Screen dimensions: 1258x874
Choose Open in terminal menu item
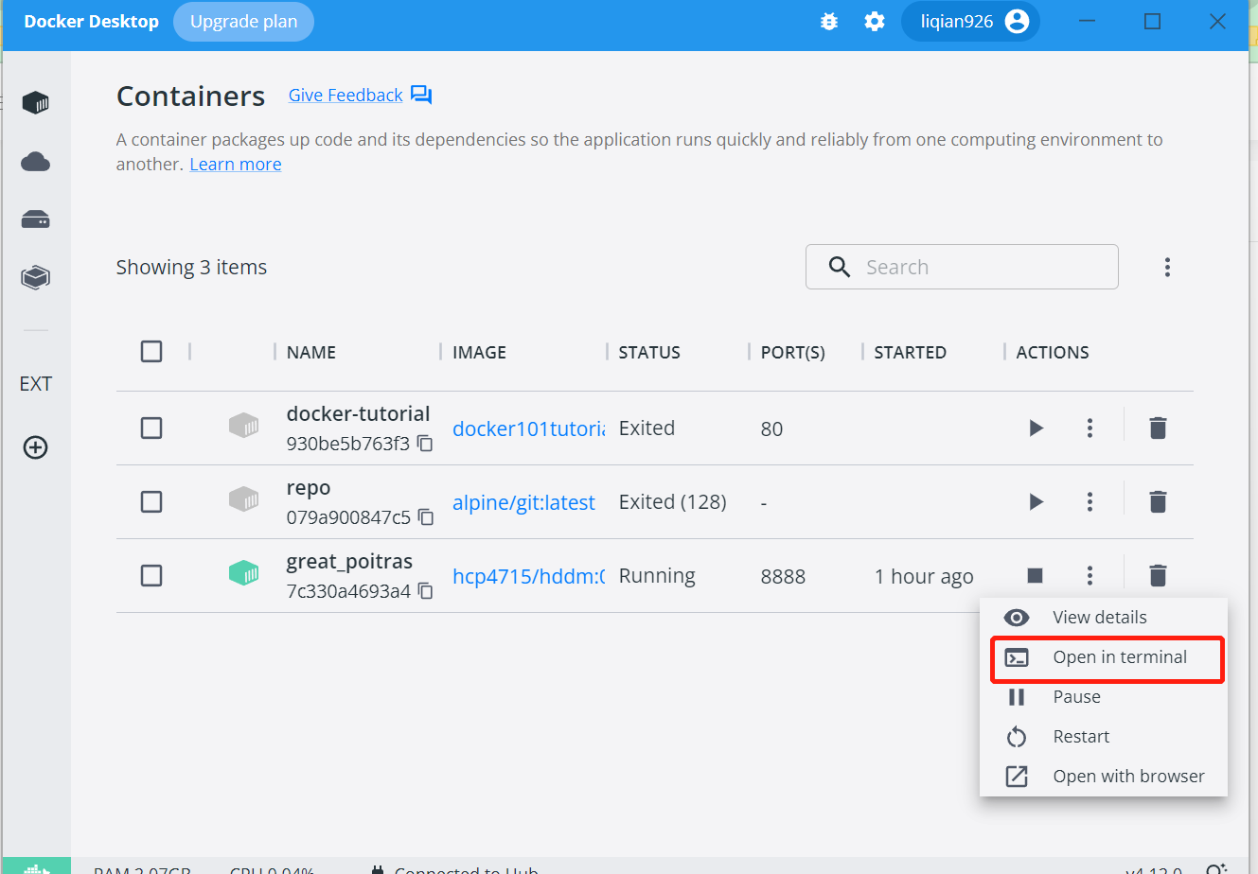click(1104, 657)
